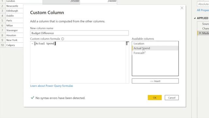Click the Cancel button

pyautogui.click(x=171, y=98)
